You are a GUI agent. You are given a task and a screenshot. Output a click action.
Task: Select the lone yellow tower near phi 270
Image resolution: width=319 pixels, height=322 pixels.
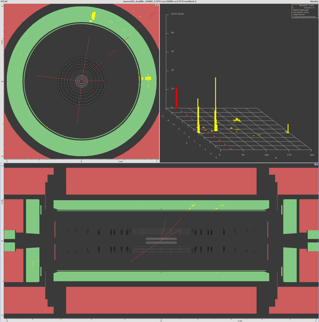pos(288,128)
